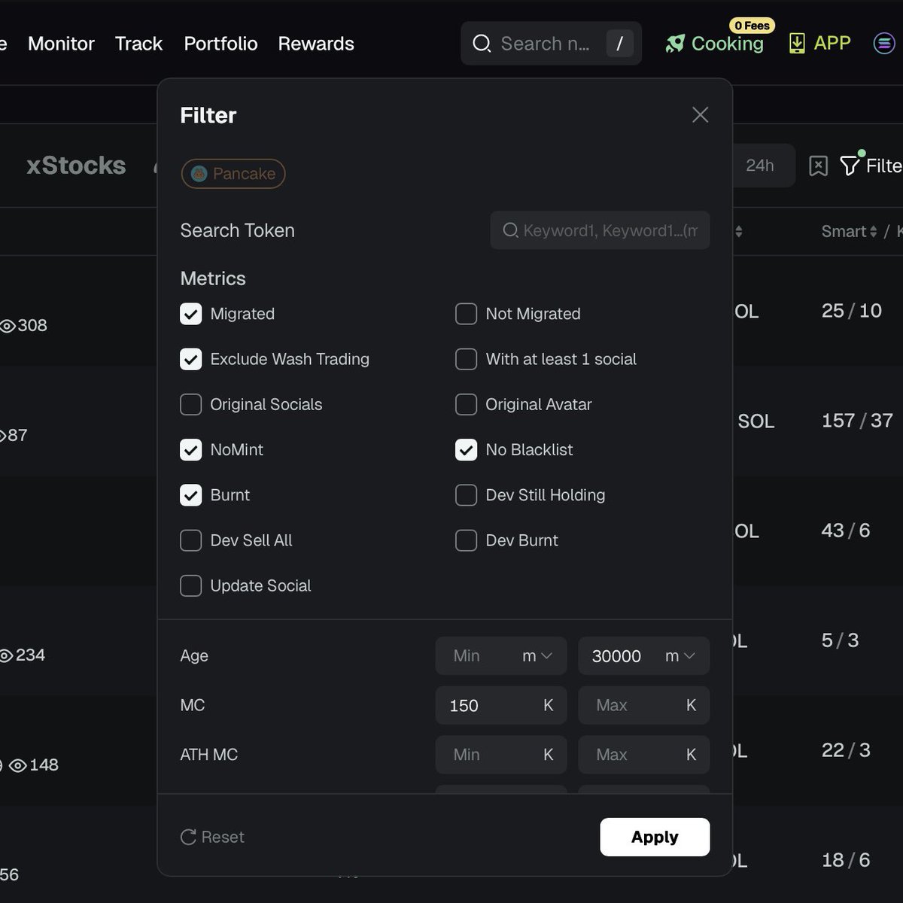
Task: Uncheck the NoMint checkbox
Action: pyautogui.click(x=191, y=449)
